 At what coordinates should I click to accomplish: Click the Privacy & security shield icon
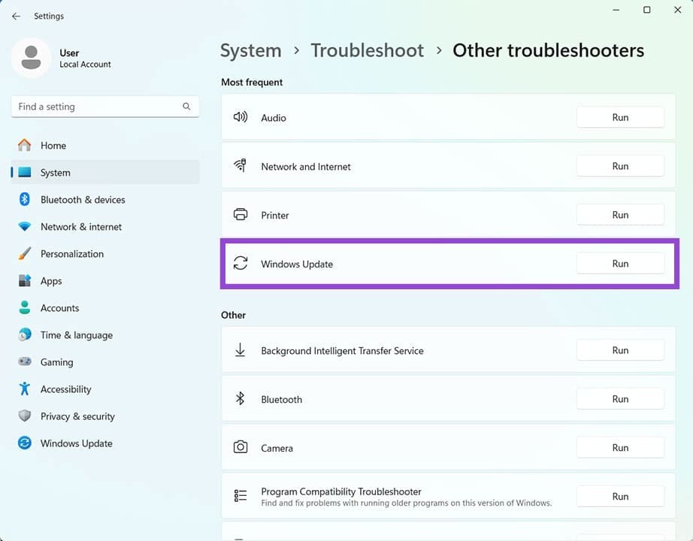pos(24,416)
